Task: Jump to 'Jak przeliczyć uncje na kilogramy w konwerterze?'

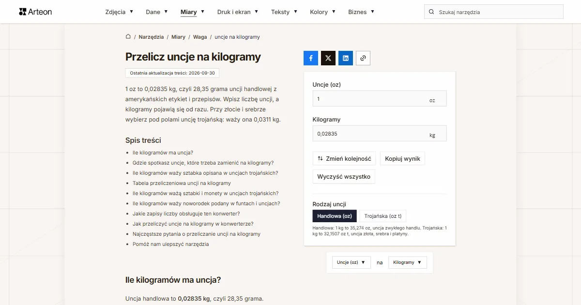Action: (193, 224)
